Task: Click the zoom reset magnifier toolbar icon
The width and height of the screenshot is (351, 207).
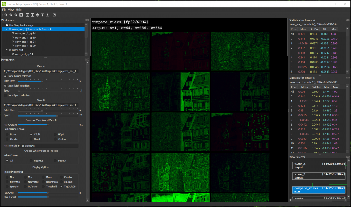Action: click(x=6, y=15)
